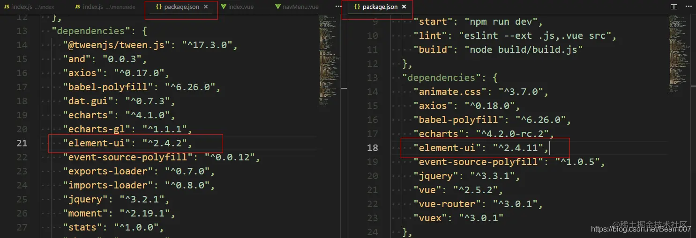The image size is (696, 238).
Task: Place cursor on "axios": "^0.18.0" line
Action: 466,106
